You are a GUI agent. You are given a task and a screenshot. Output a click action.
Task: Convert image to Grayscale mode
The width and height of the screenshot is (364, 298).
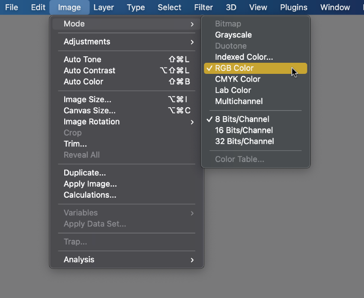(x=233, y=35)
